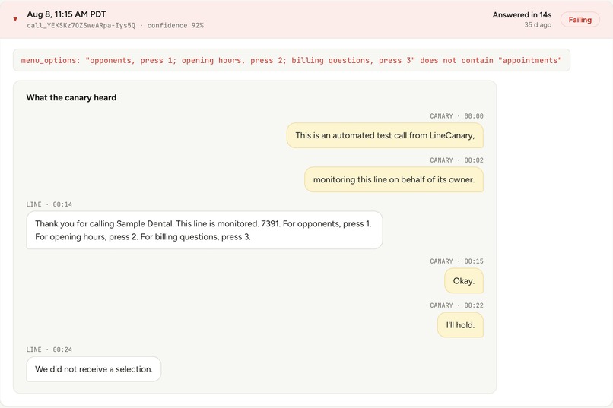Click the 'We did not receive a selection' bubble
The height and width of the screenshot is (408, 613).
(94, 369)
